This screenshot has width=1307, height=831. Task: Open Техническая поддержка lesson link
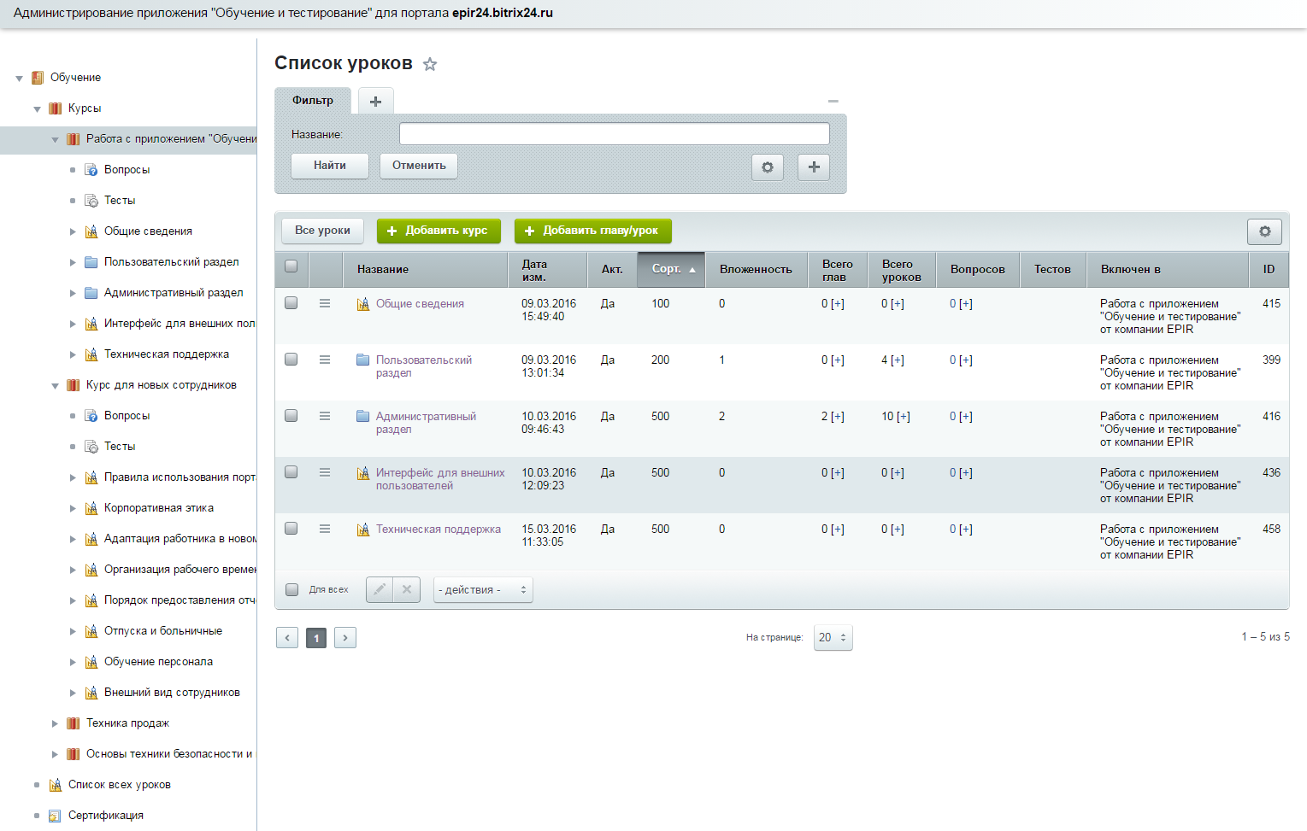(x=439, y=530)
